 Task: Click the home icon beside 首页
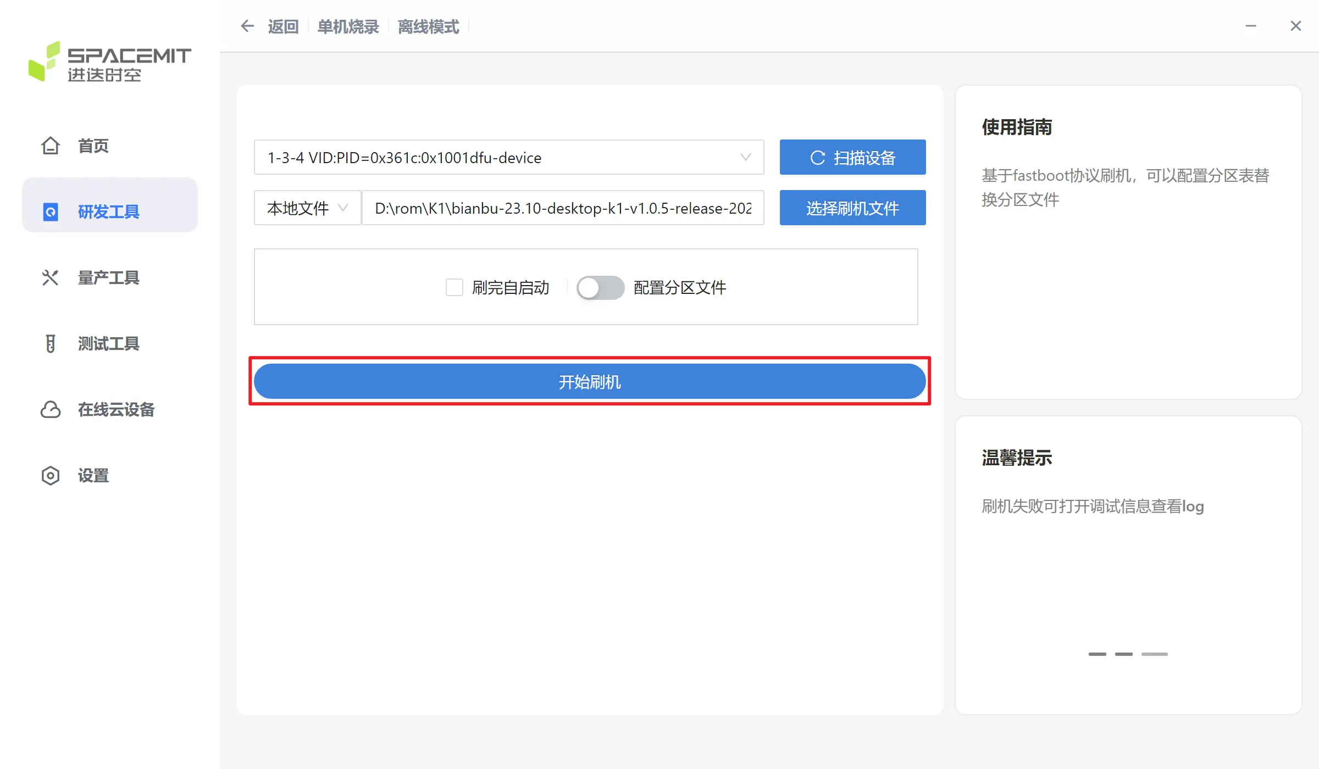(x=51, y=146)
